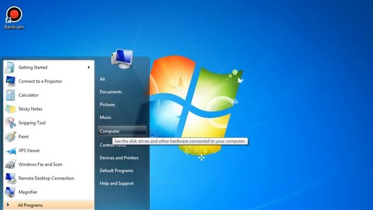Click the 'Remote Desktop Connection' text
Image resolution: width=373 pixels, height=210 pixels.
click(x=46, y=178)
